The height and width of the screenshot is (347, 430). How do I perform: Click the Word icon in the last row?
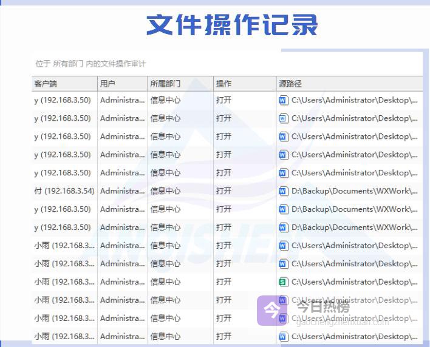(x=283, y=336)
